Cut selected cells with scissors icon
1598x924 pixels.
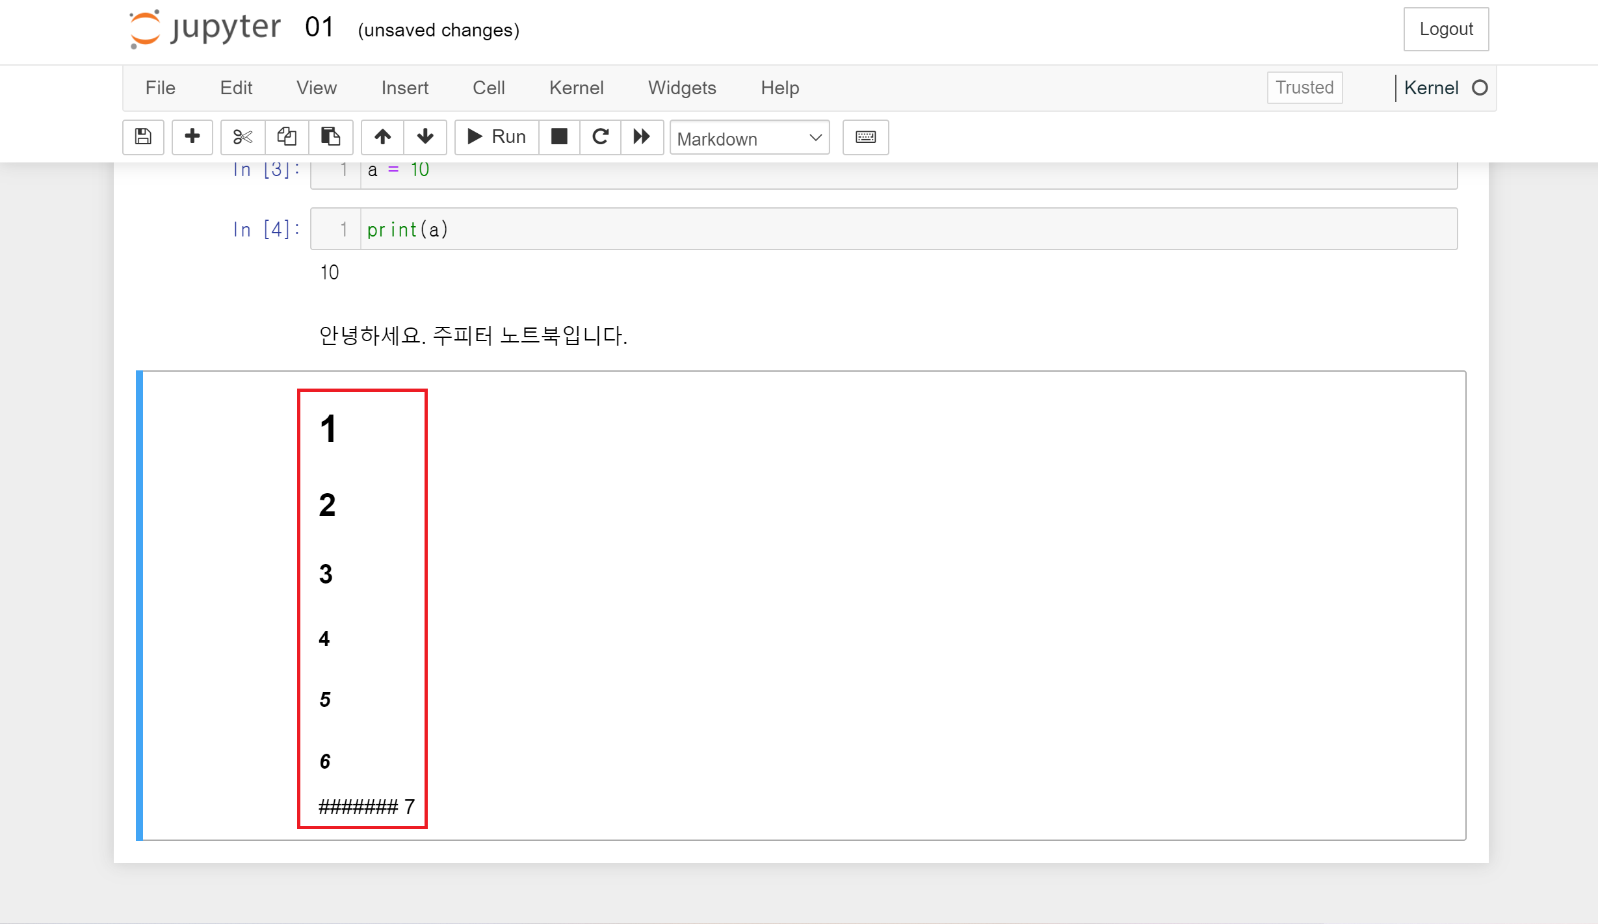pyautogui.click(x=242, y=136)
